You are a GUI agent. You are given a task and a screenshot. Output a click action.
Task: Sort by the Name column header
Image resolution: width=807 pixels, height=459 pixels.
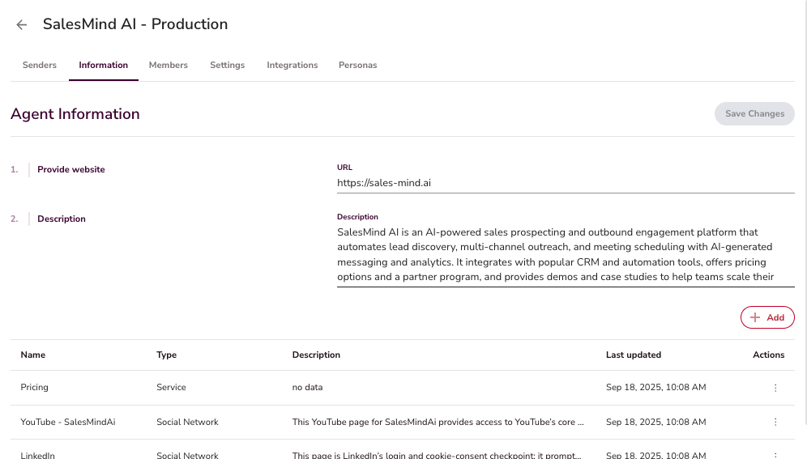click(x=33, y=355)
